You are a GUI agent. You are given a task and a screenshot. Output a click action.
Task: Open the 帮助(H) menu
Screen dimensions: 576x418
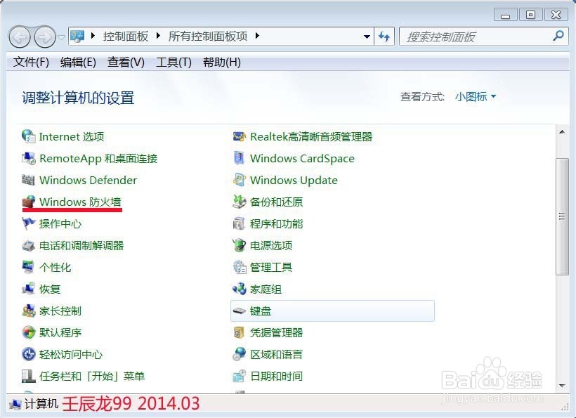222,62
